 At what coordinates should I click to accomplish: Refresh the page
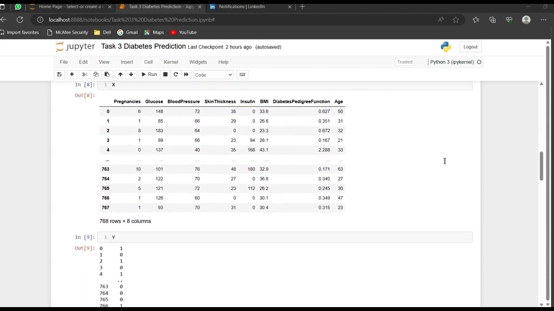pos(20,19)
